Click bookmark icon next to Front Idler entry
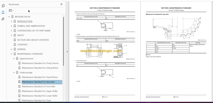Viewport: 213px width, 103px height. (x=19, y=86)
